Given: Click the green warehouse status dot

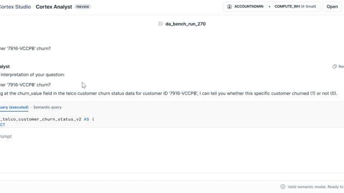Looking at the screenshot, I should [x=269, y=6].
